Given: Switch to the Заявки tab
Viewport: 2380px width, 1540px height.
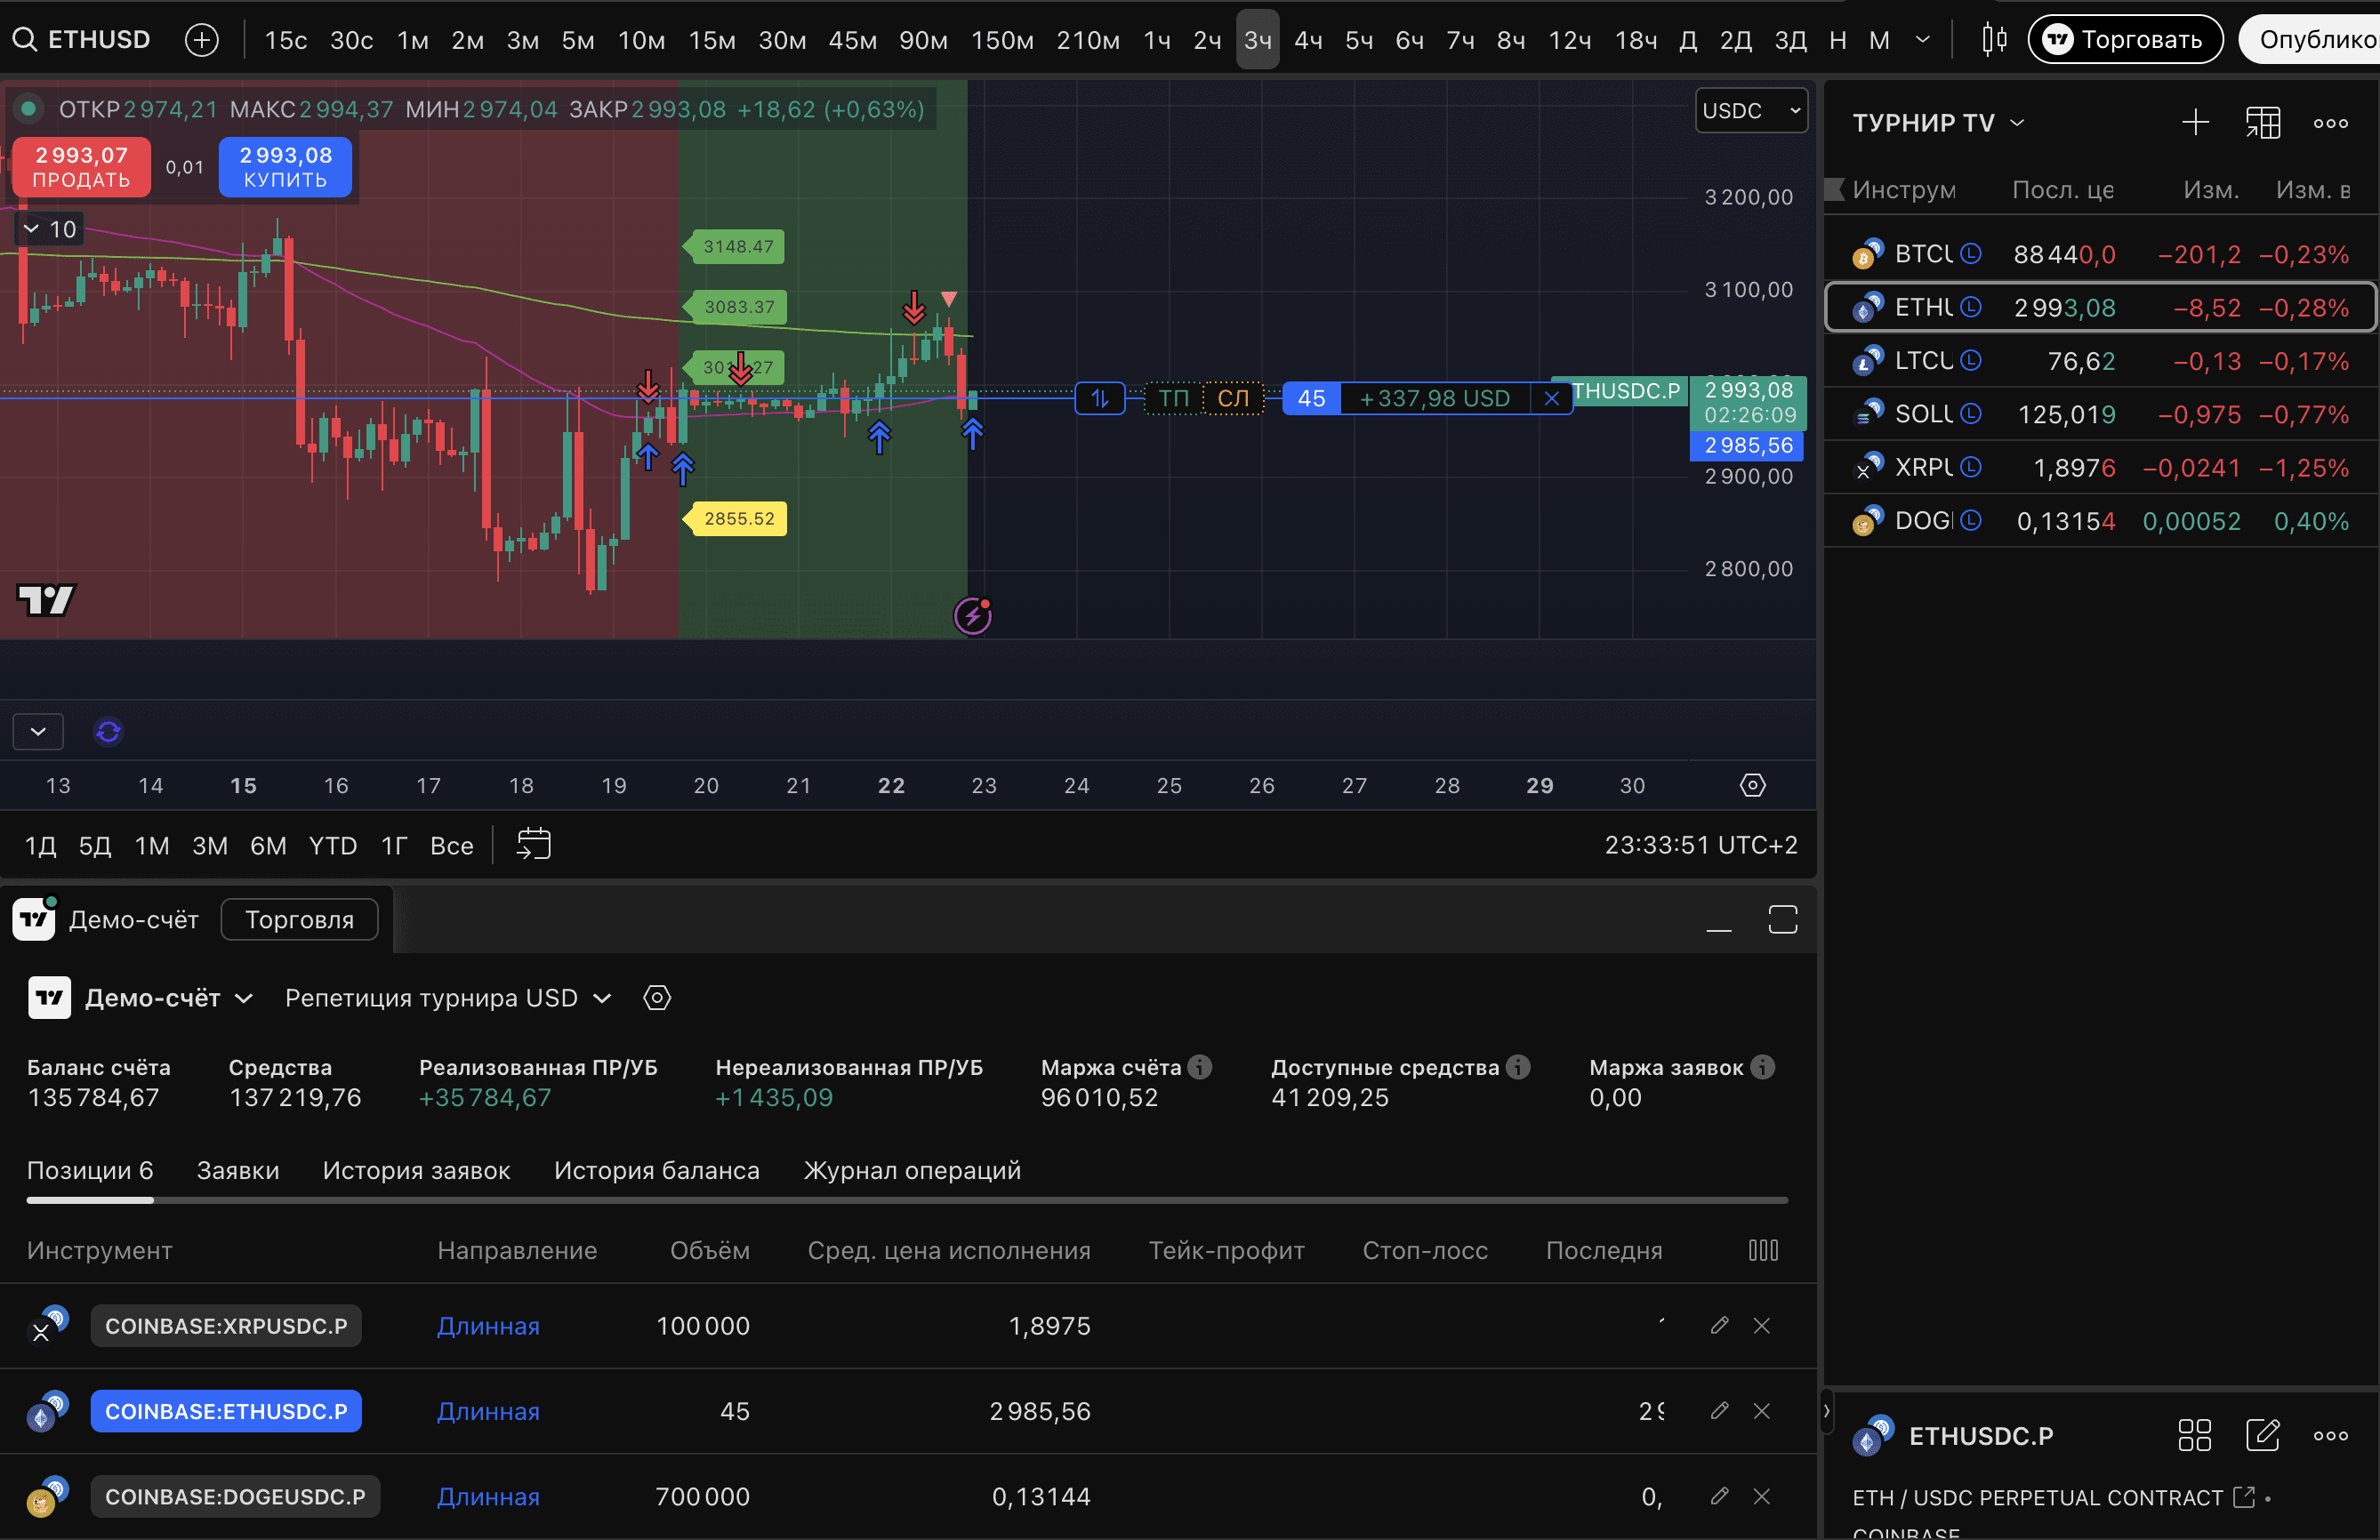Looking at the screenshot, I should [x=238, y=1170].
